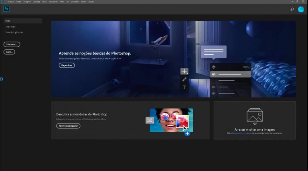Click the Photoshop Ps home logo
The height and width of the screenshot is (171, 308).
(6, 9)
